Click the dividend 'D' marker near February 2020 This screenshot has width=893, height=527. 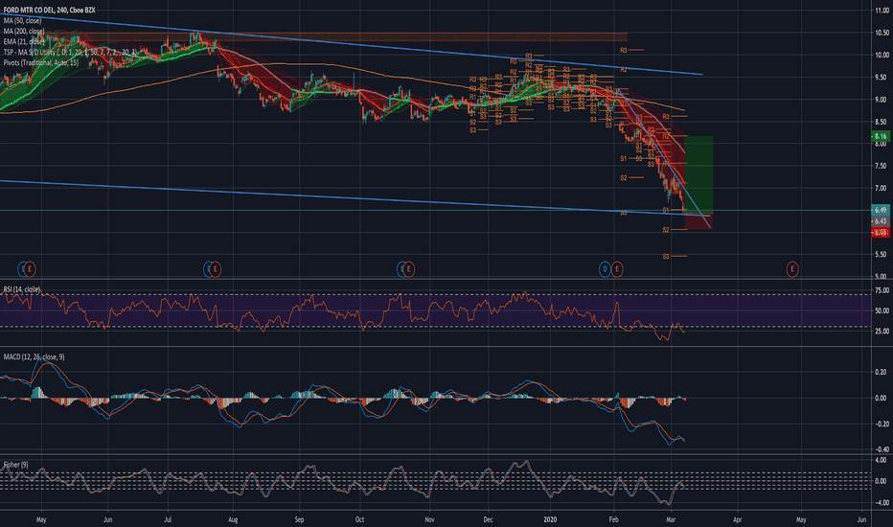pyautogui.click(x=605, y=269)
